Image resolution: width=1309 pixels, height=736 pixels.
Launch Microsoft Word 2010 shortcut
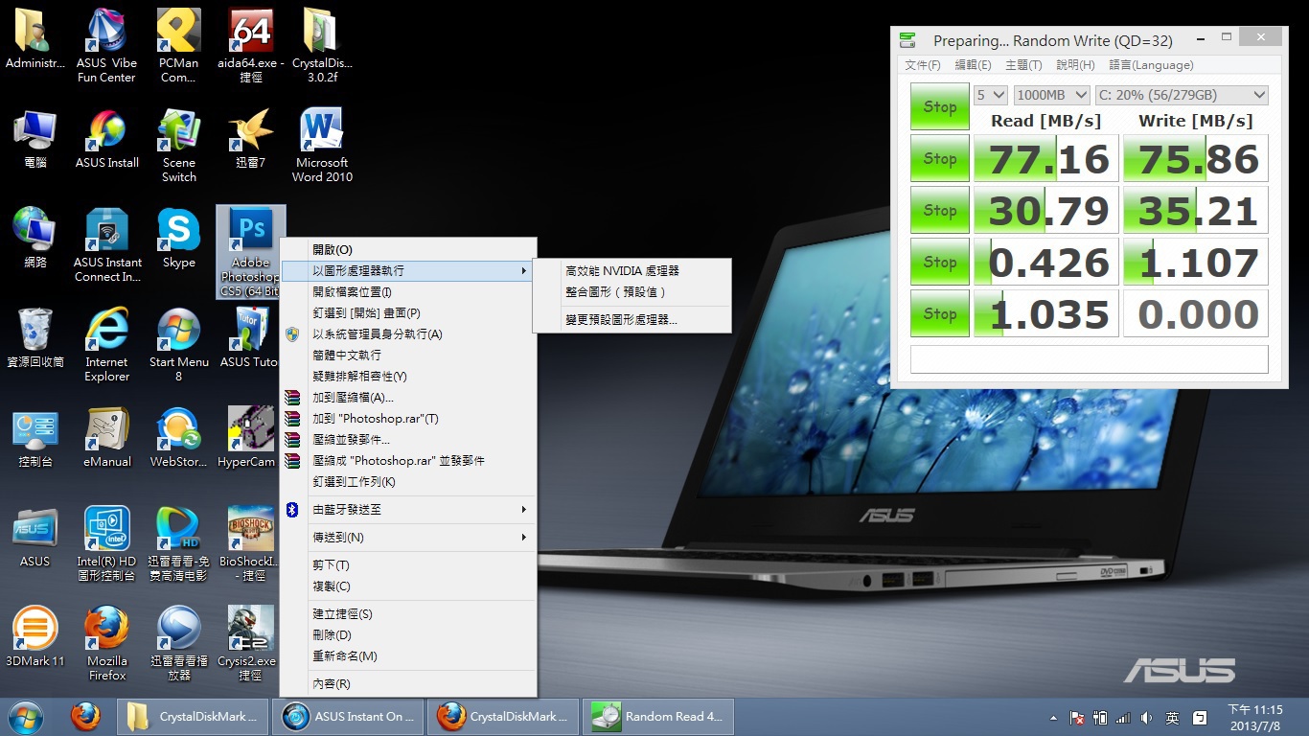(x=322, y=134)
